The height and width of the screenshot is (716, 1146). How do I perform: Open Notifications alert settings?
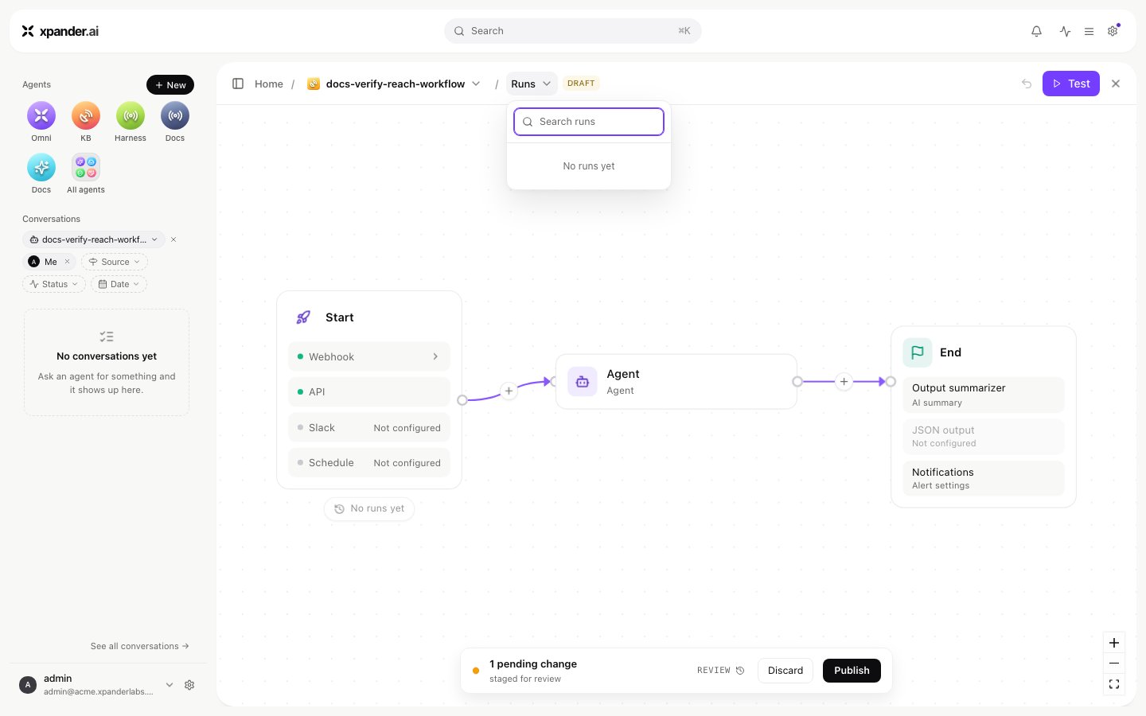click(984, 478)
